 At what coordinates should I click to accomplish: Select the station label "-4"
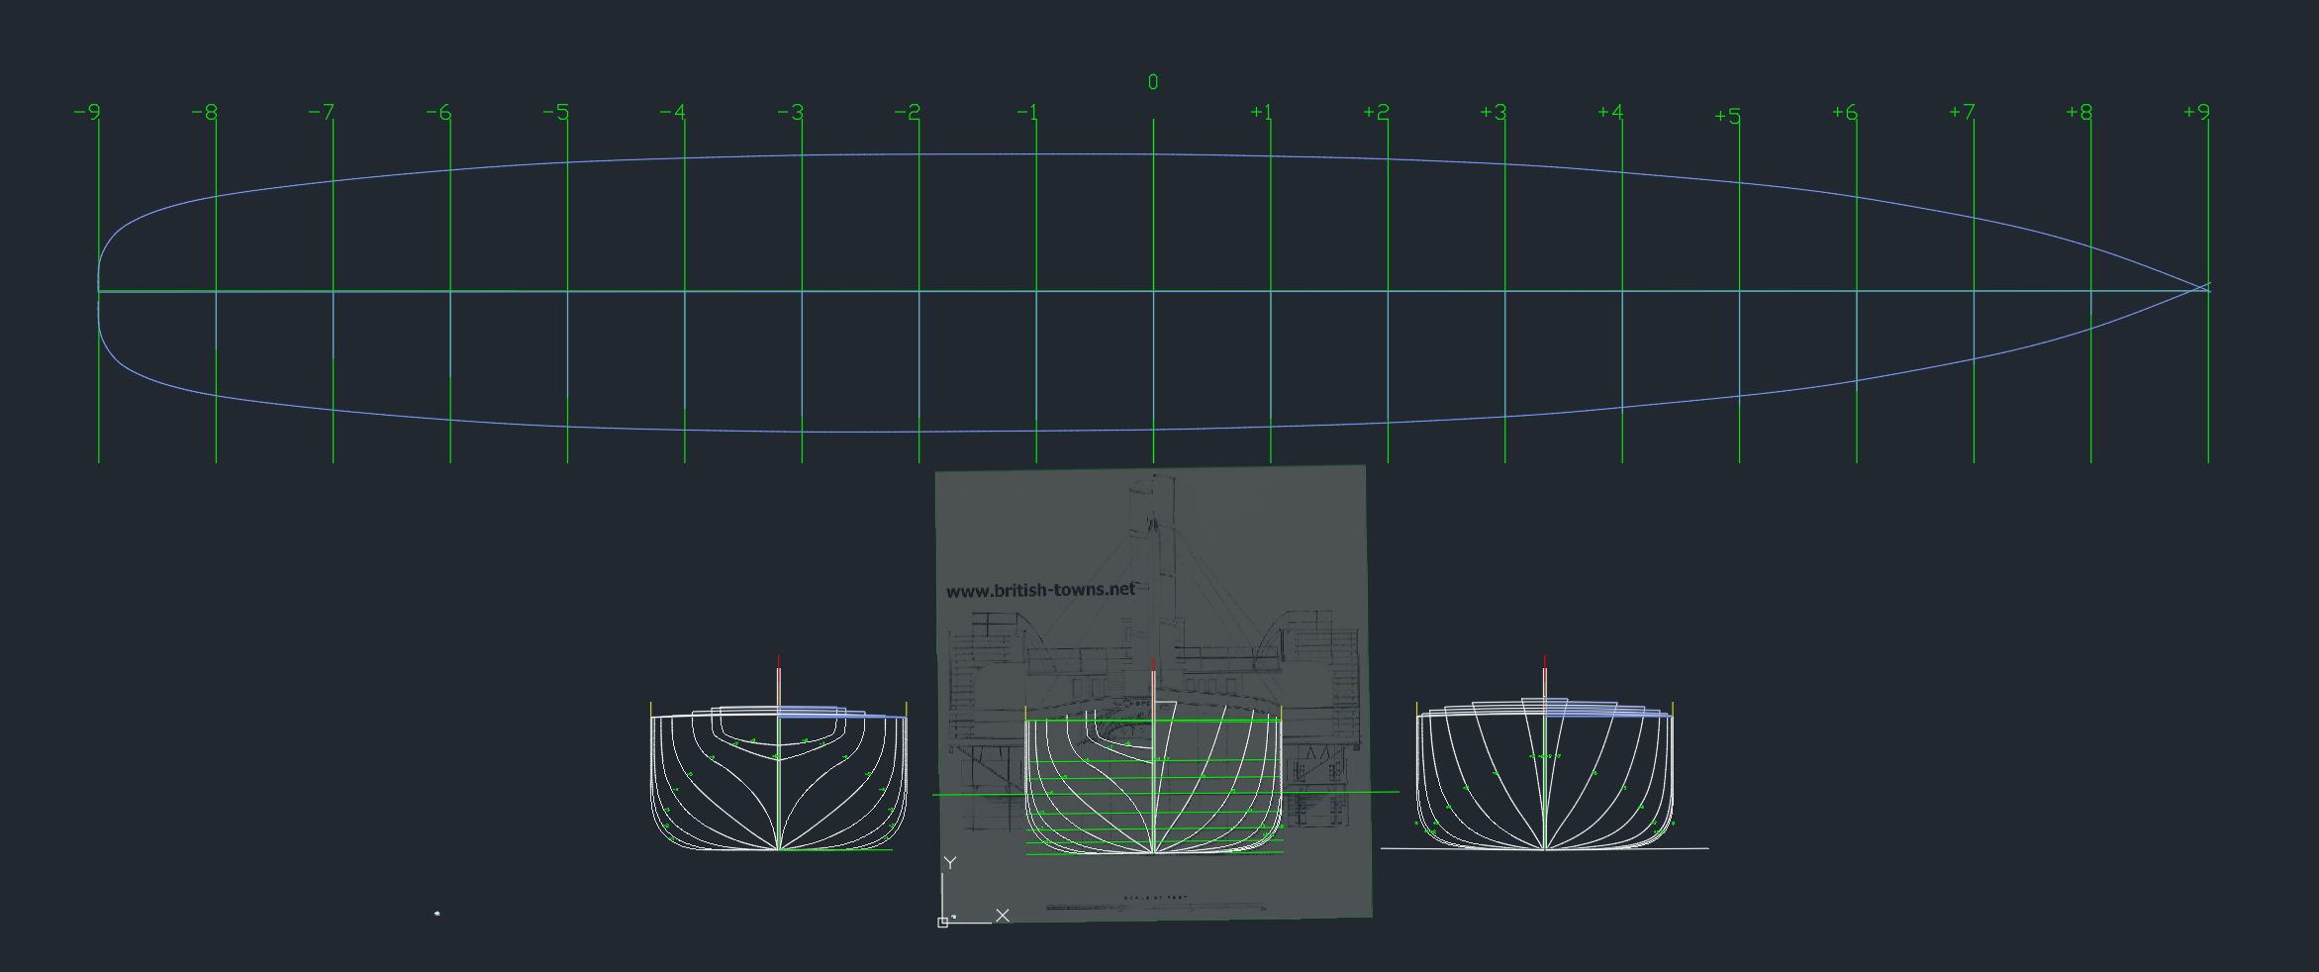click(x=673, y=112)
